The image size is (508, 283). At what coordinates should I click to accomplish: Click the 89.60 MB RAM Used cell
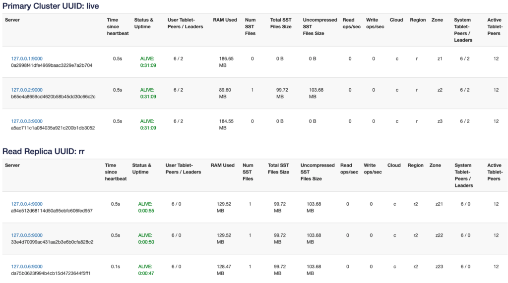(226, 93)
